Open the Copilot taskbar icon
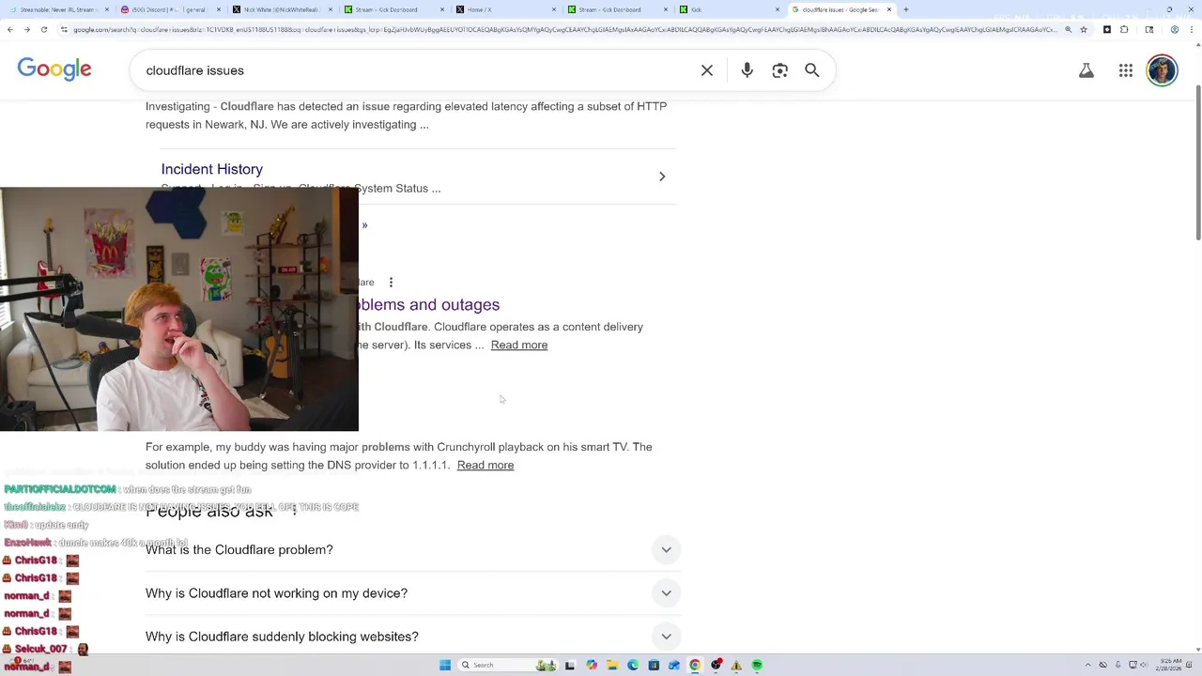This screenshot has width=1202, height=676. (592, 665)
